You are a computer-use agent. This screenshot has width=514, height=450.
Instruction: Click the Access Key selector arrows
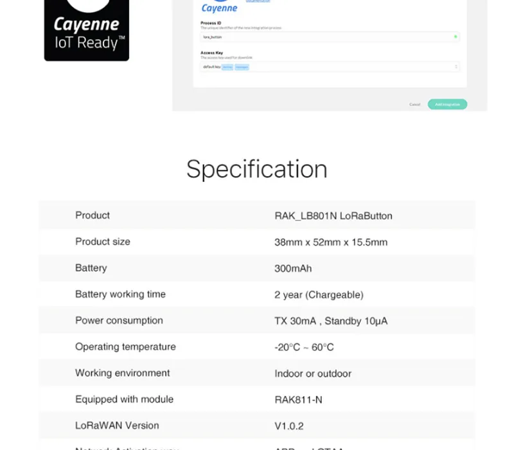point(456,67)
